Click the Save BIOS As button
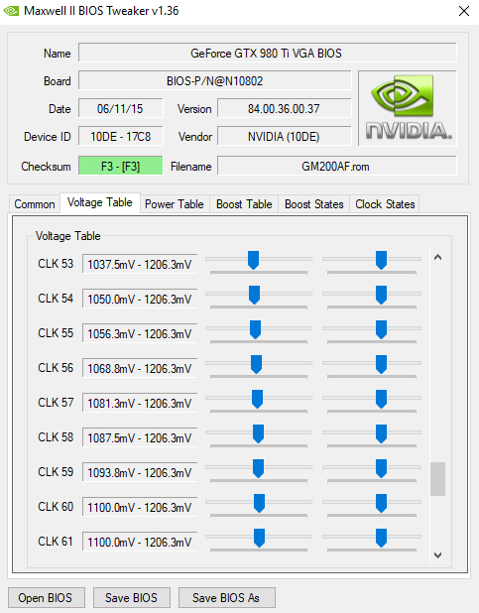 point(227,597)
